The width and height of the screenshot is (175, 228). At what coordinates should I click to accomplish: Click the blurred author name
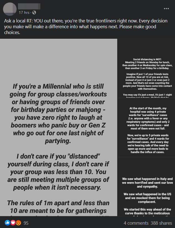29,6
